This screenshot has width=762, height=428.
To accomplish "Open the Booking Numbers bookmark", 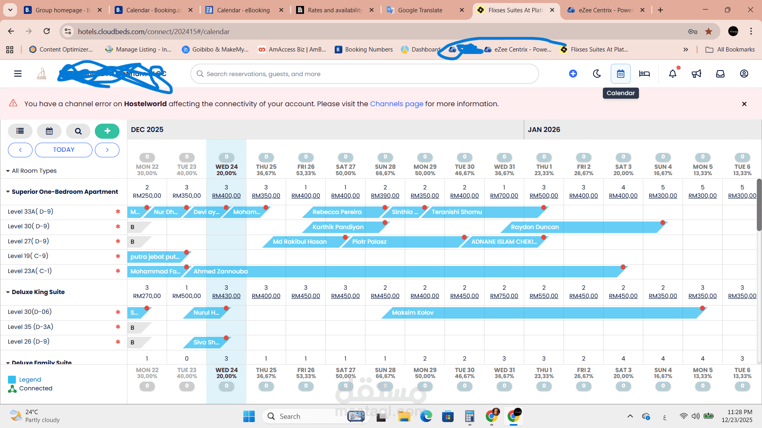I will (363, 49).
